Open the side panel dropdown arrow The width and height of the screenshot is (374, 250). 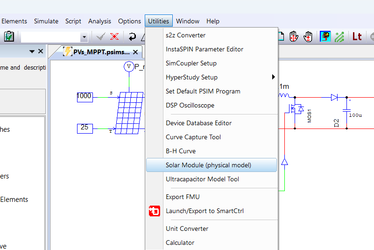coord(32,51)
